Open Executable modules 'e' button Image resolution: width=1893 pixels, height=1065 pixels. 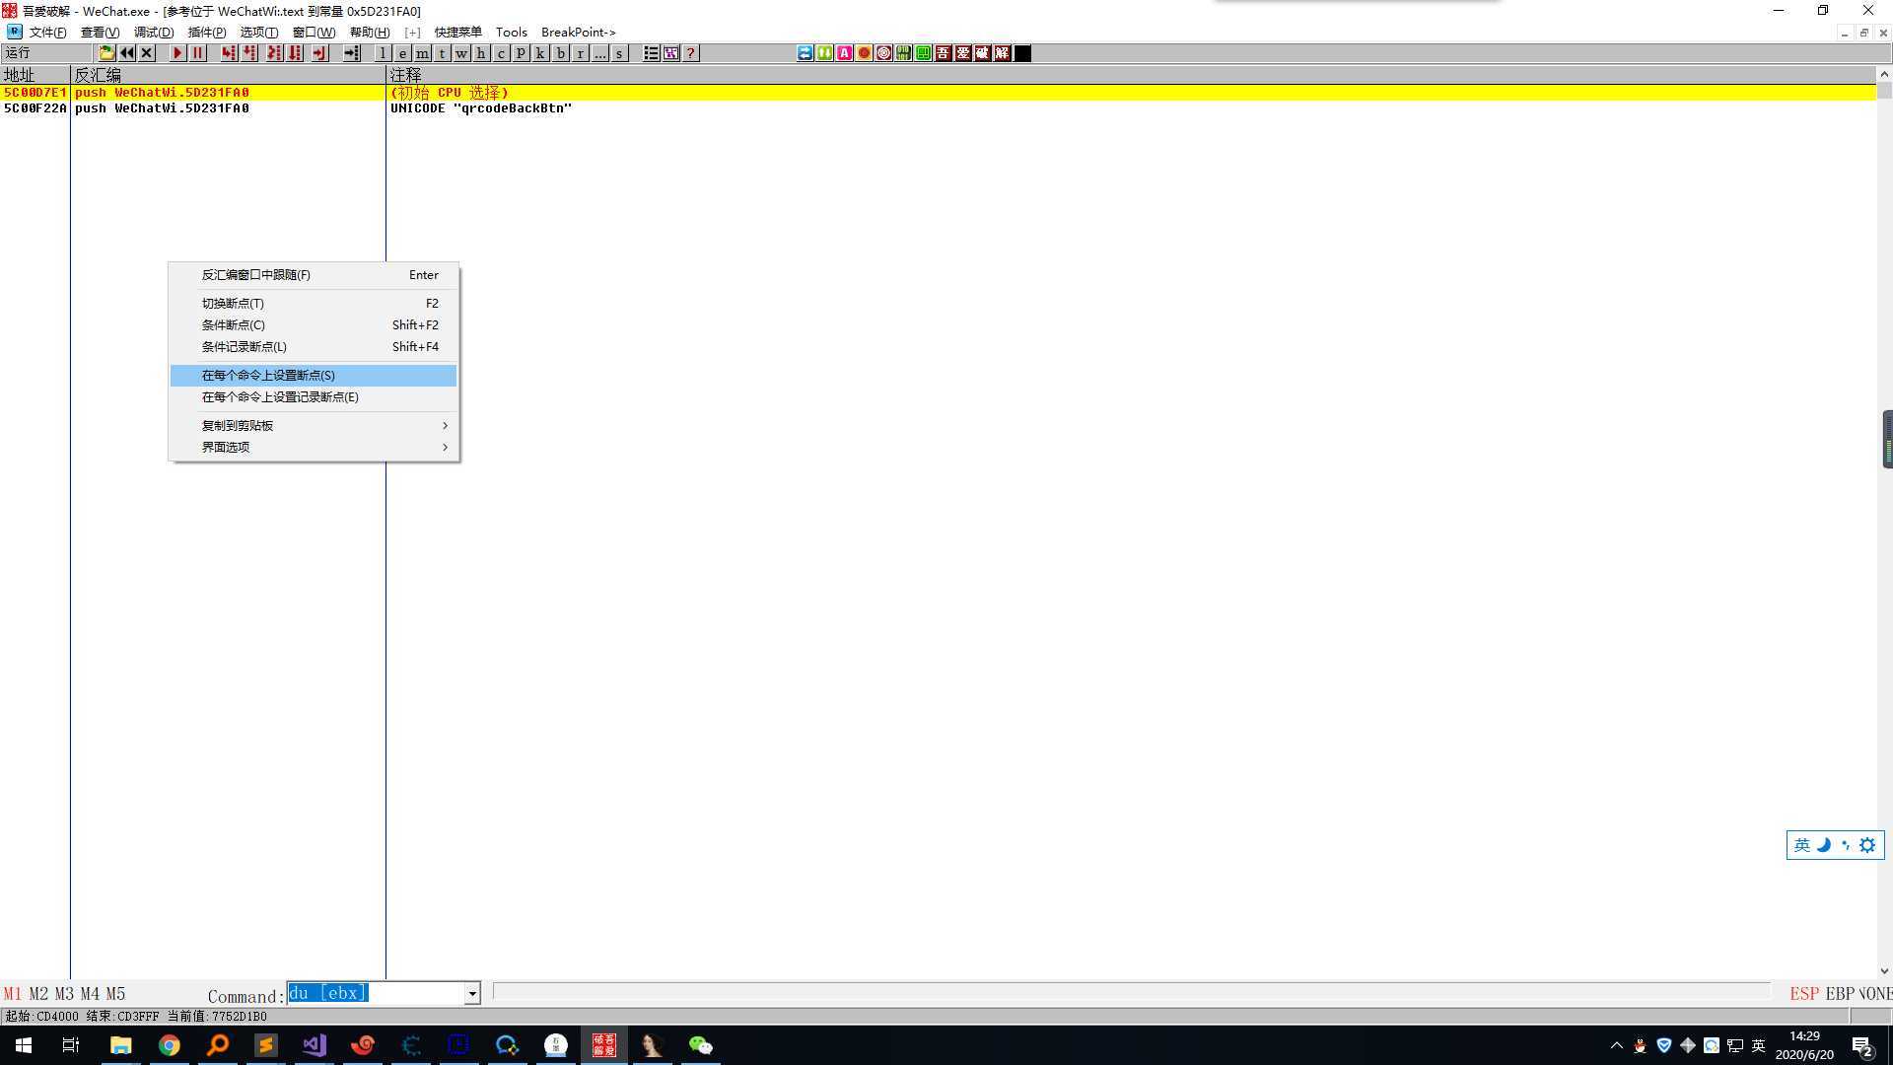(x=402, y=53)
